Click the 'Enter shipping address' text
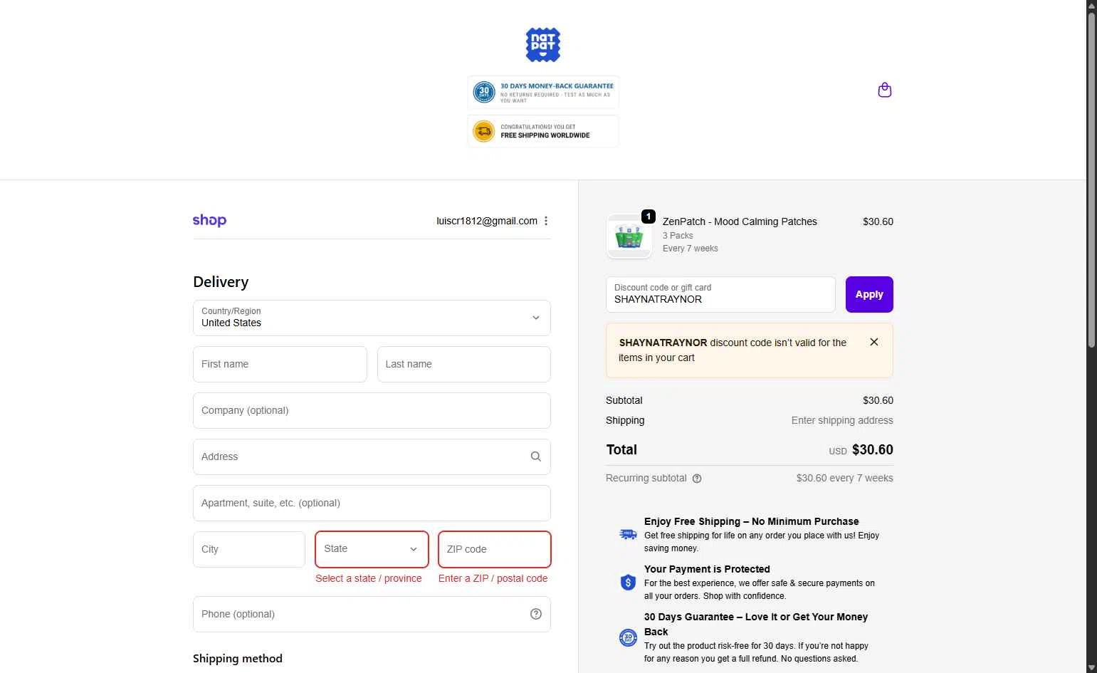This screenshot has height=673, width=1097. [x=842, y=420]
